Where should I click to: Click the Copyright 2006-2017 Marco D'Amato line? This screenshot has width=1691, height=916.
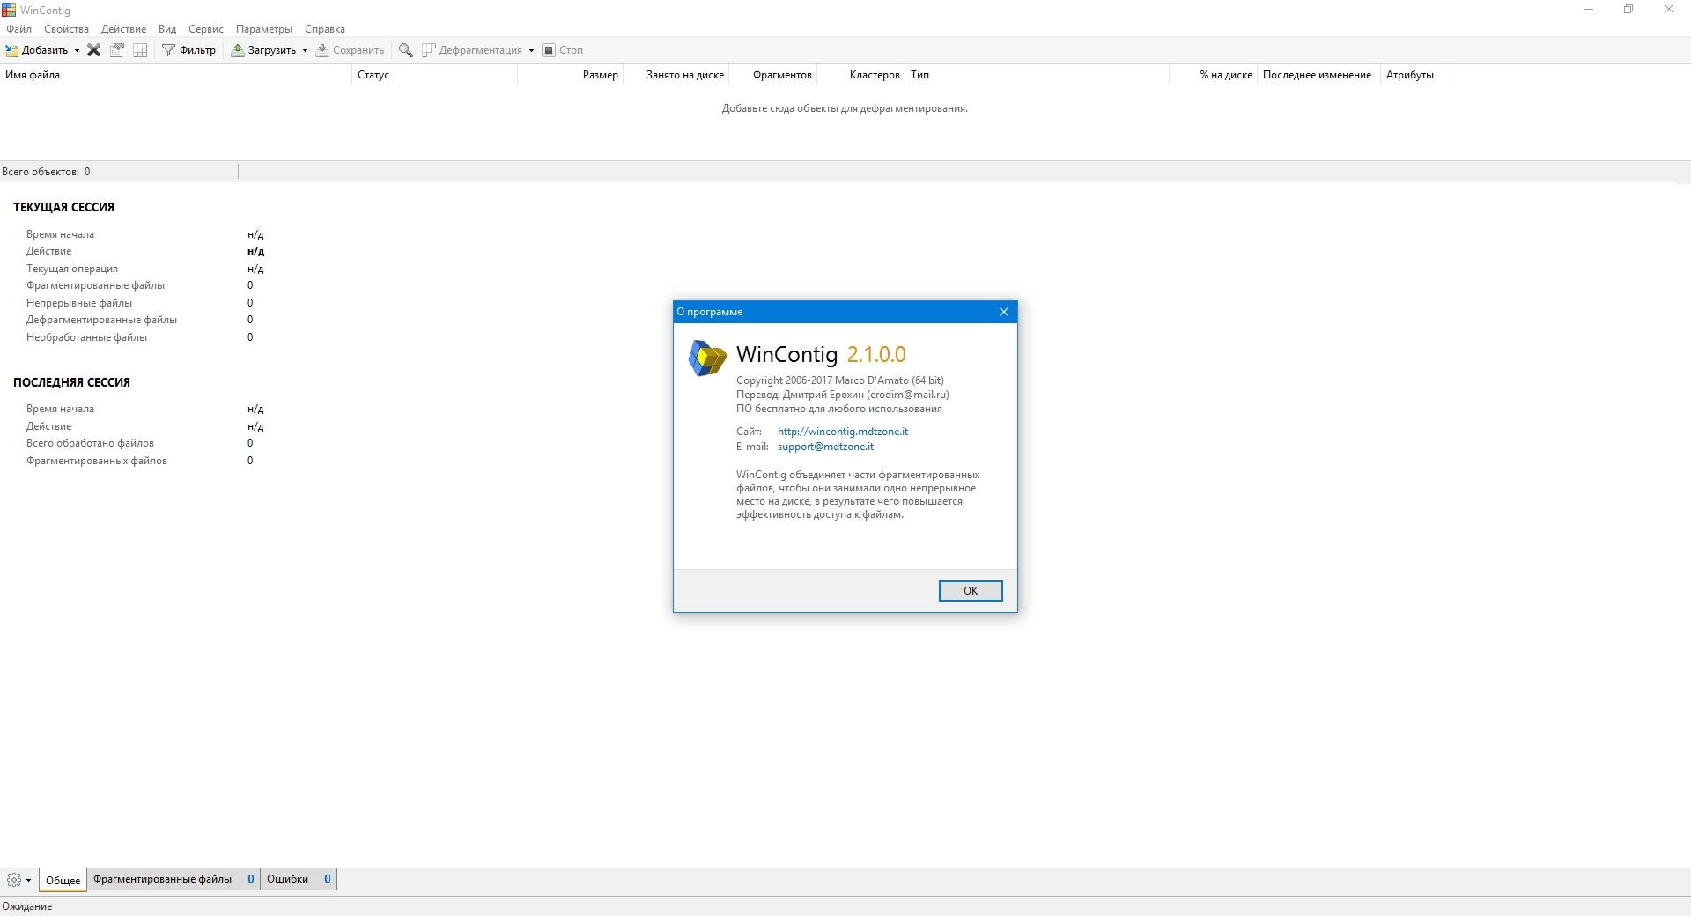pos(840,380)
